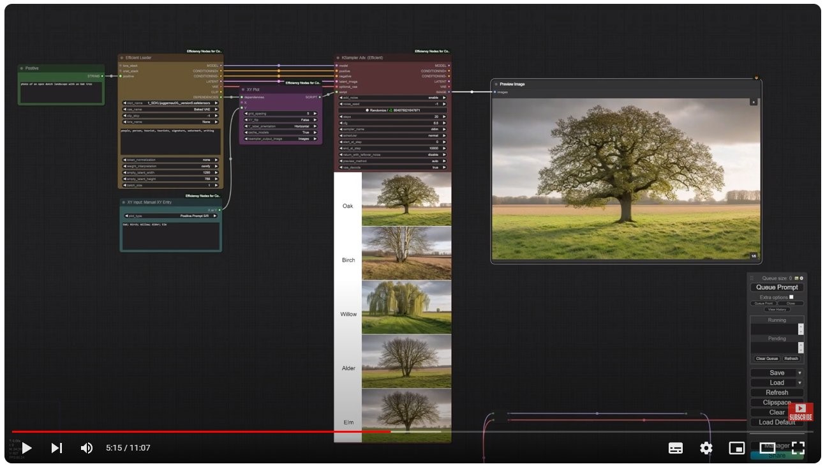
Task: Collapse the XY Plot node dot
Action: click(x=243, y=89)
